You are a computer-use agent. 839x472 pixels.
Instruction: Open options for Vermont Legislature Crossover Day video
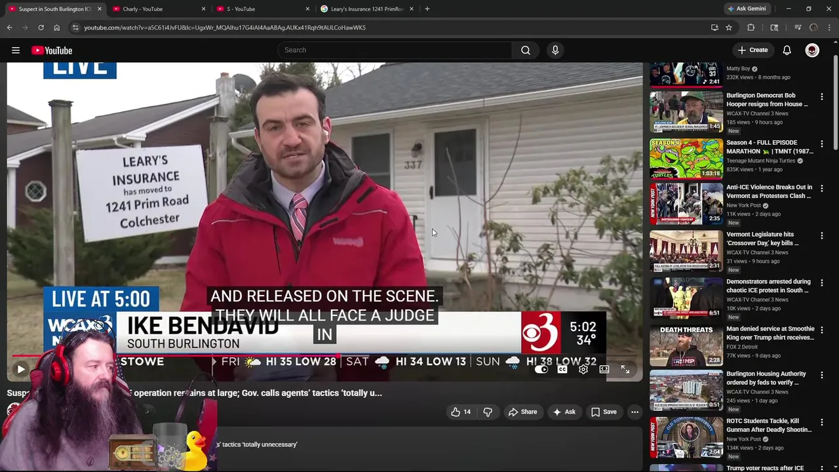[x=821, y=235]
